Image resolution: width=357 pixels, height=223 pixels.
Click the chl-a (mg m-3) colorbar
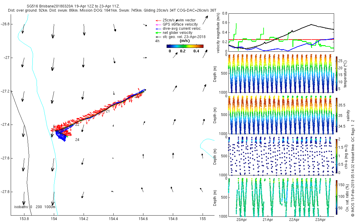tap(336, 156)
